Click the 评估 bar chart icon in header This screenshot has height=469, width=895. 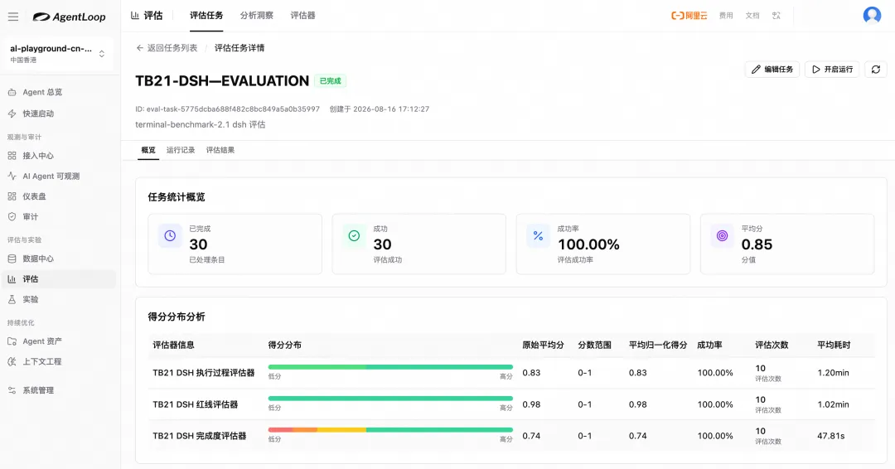tap(135, 16)
